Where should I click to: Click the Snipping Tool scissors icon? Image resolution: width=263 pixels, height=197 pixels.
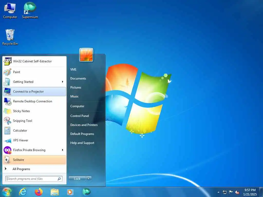[x=7, y=121]
